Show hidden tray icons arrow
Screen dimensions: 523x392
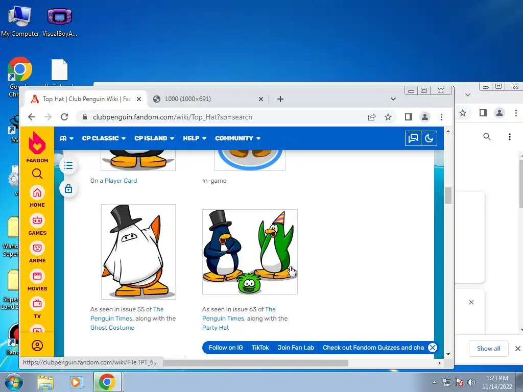[x=434, y=382]
